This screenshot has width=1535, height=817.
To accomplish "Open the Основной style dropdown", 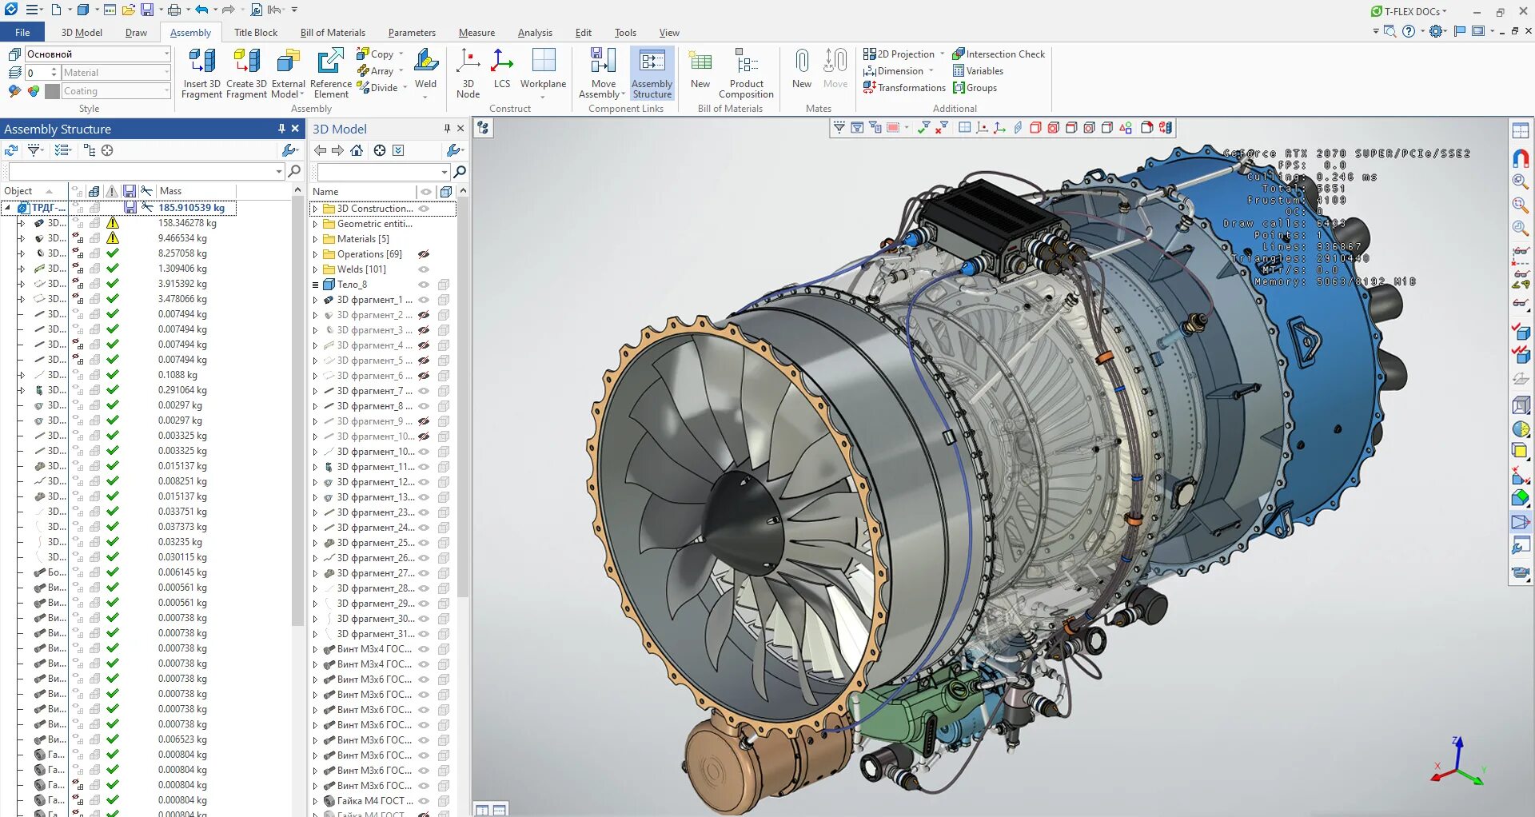I will point(166,54).
